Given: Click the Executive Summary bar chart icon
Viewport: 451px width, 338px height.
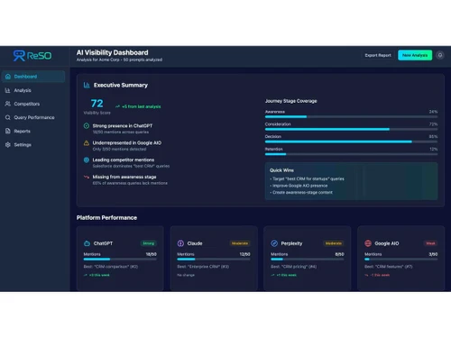Looking at the screenshot, I should click(x=87, y=85).
